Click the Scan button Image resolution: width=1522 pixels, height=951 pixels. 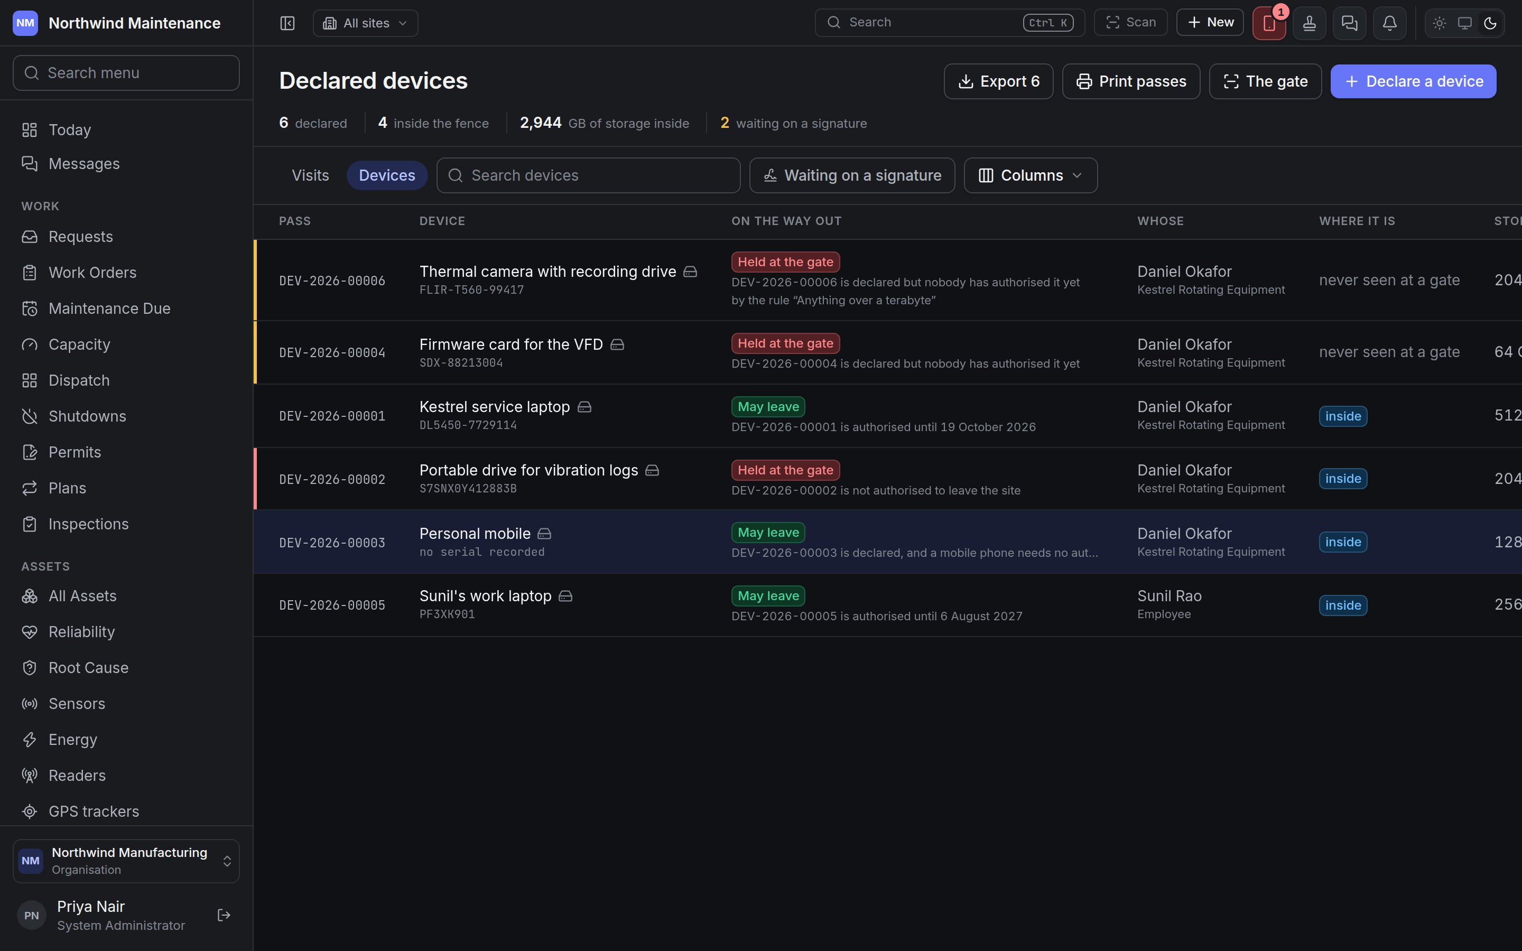click(x=1130, y=23)
